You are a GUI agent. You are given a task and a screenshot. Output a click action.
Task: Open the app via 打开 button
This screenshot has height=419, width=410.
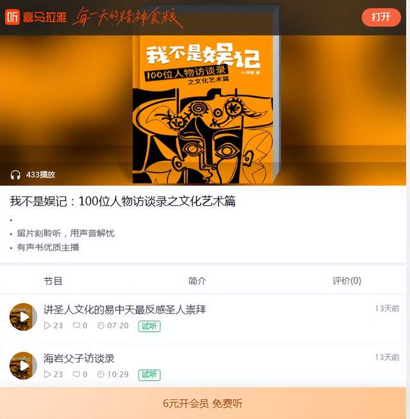(x=381, y=17)
